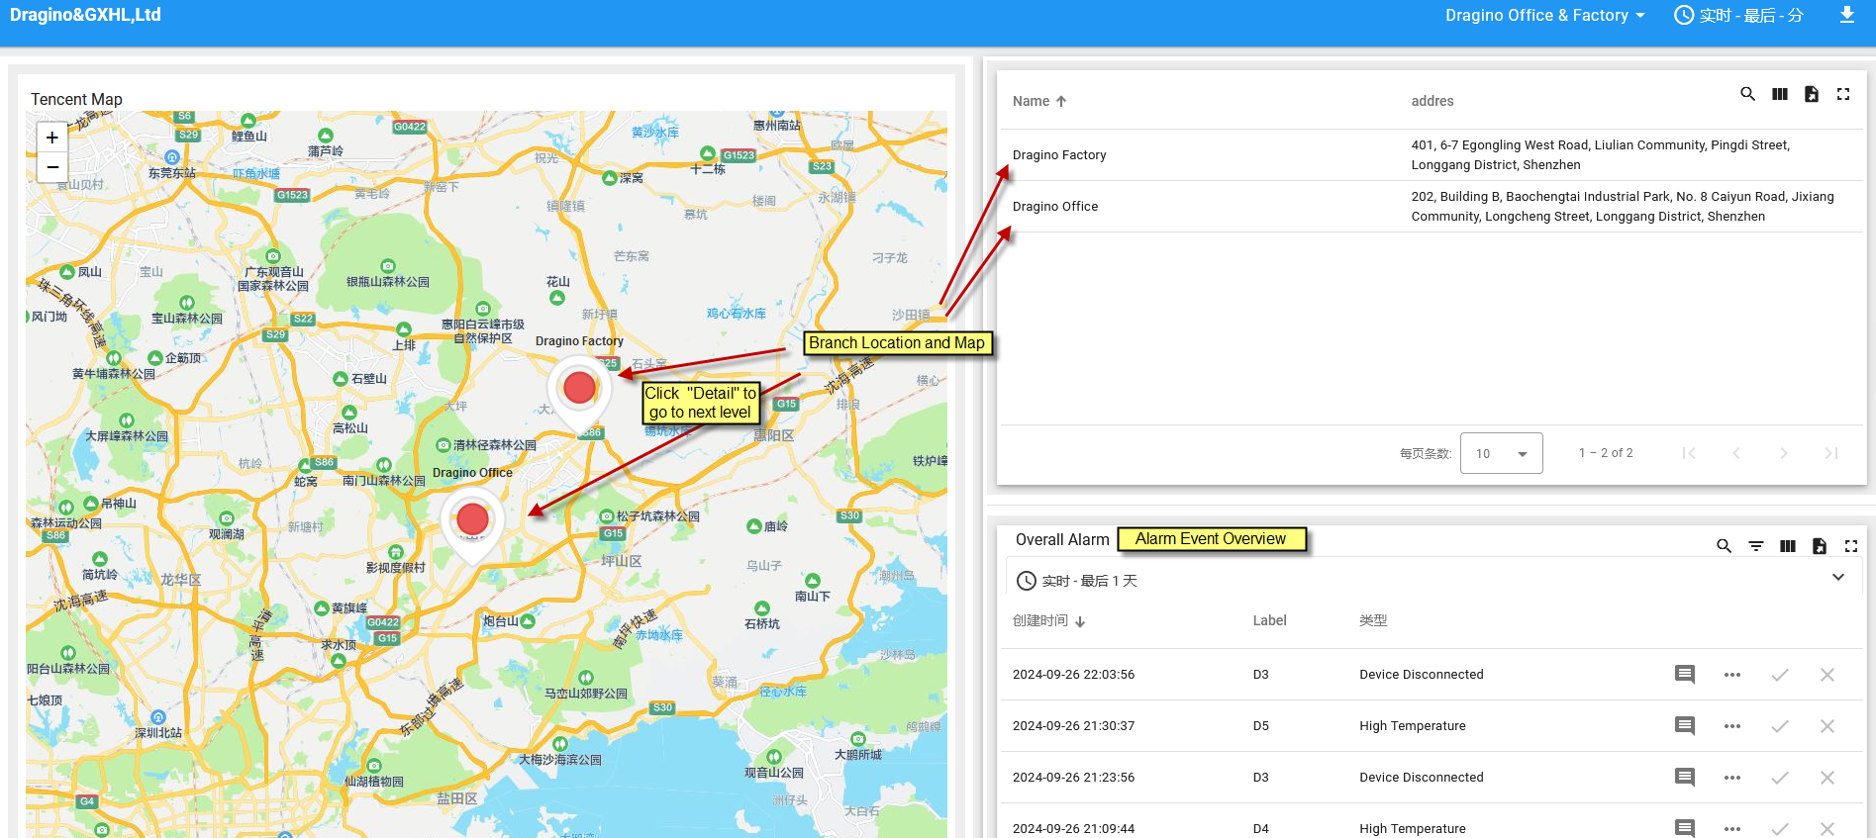The image size is (1876, 838).
Task: Open the items per page dropdown
Action: point(1501,453)
